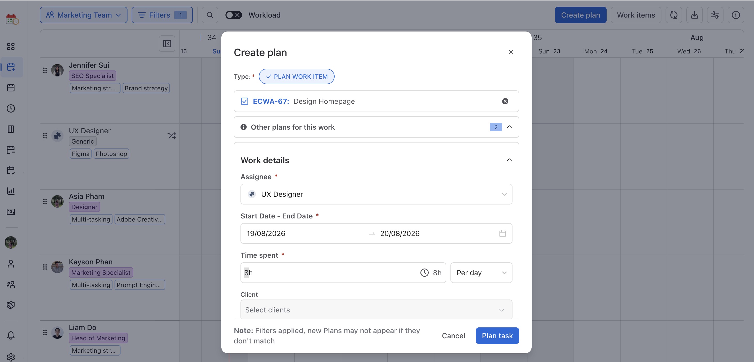The image size is (754, 362).
Task: Click the current user avatar in sidebar
Action: click(11, 242)
